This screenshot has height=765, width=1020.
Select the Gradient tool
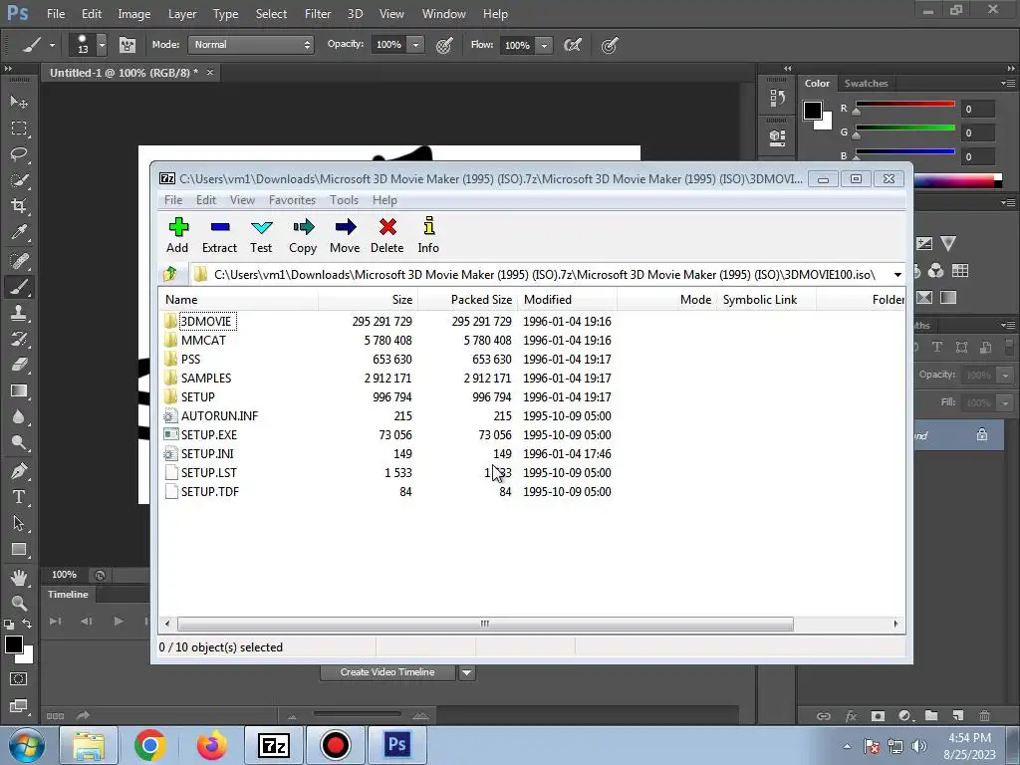[x=19, y=390]
